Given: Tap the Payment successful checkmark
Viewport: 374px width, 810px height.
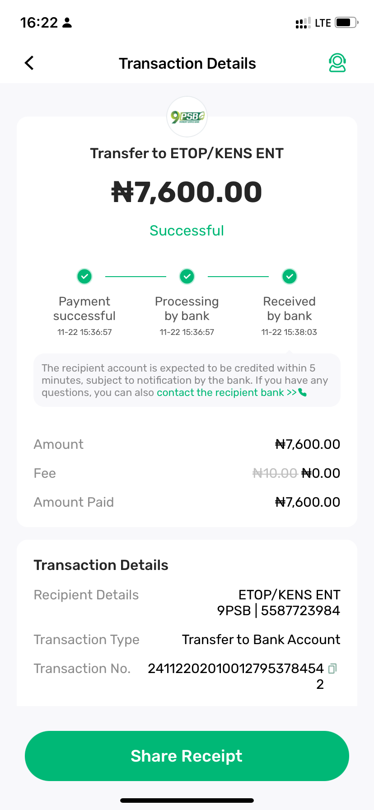Looking at the screenshot, I should (x=84, y=276).
